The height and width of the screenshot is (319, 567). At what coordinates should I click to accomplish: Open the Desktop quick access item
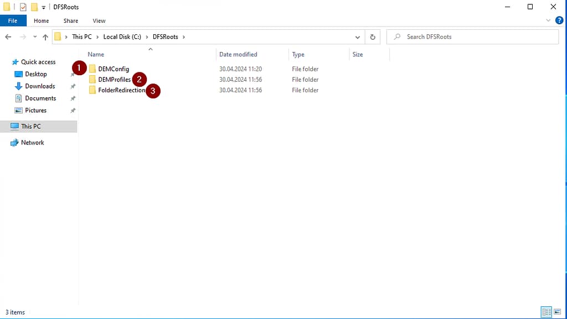pos(36,74)
